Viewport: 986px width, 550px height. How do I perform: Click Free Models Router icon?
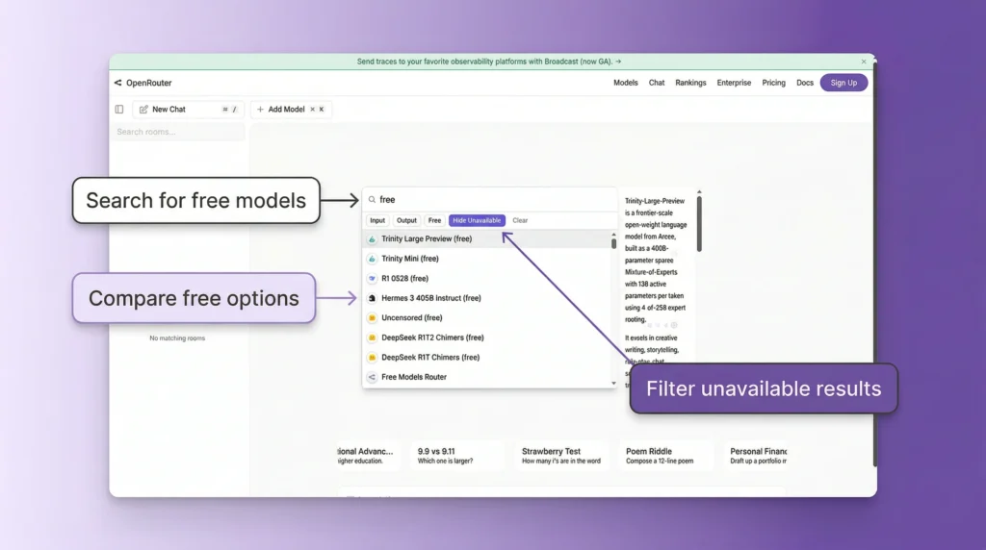[373, 377]
